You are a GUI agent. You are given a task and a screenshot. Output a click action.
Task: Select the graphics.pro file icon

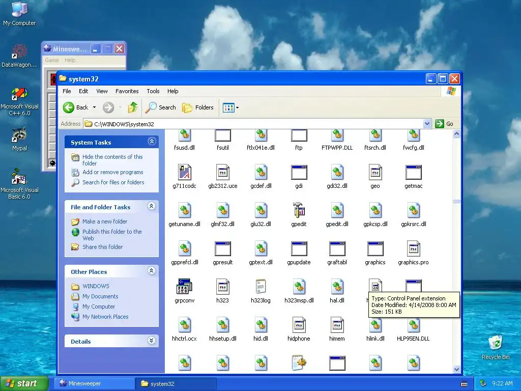click(413, 248)
